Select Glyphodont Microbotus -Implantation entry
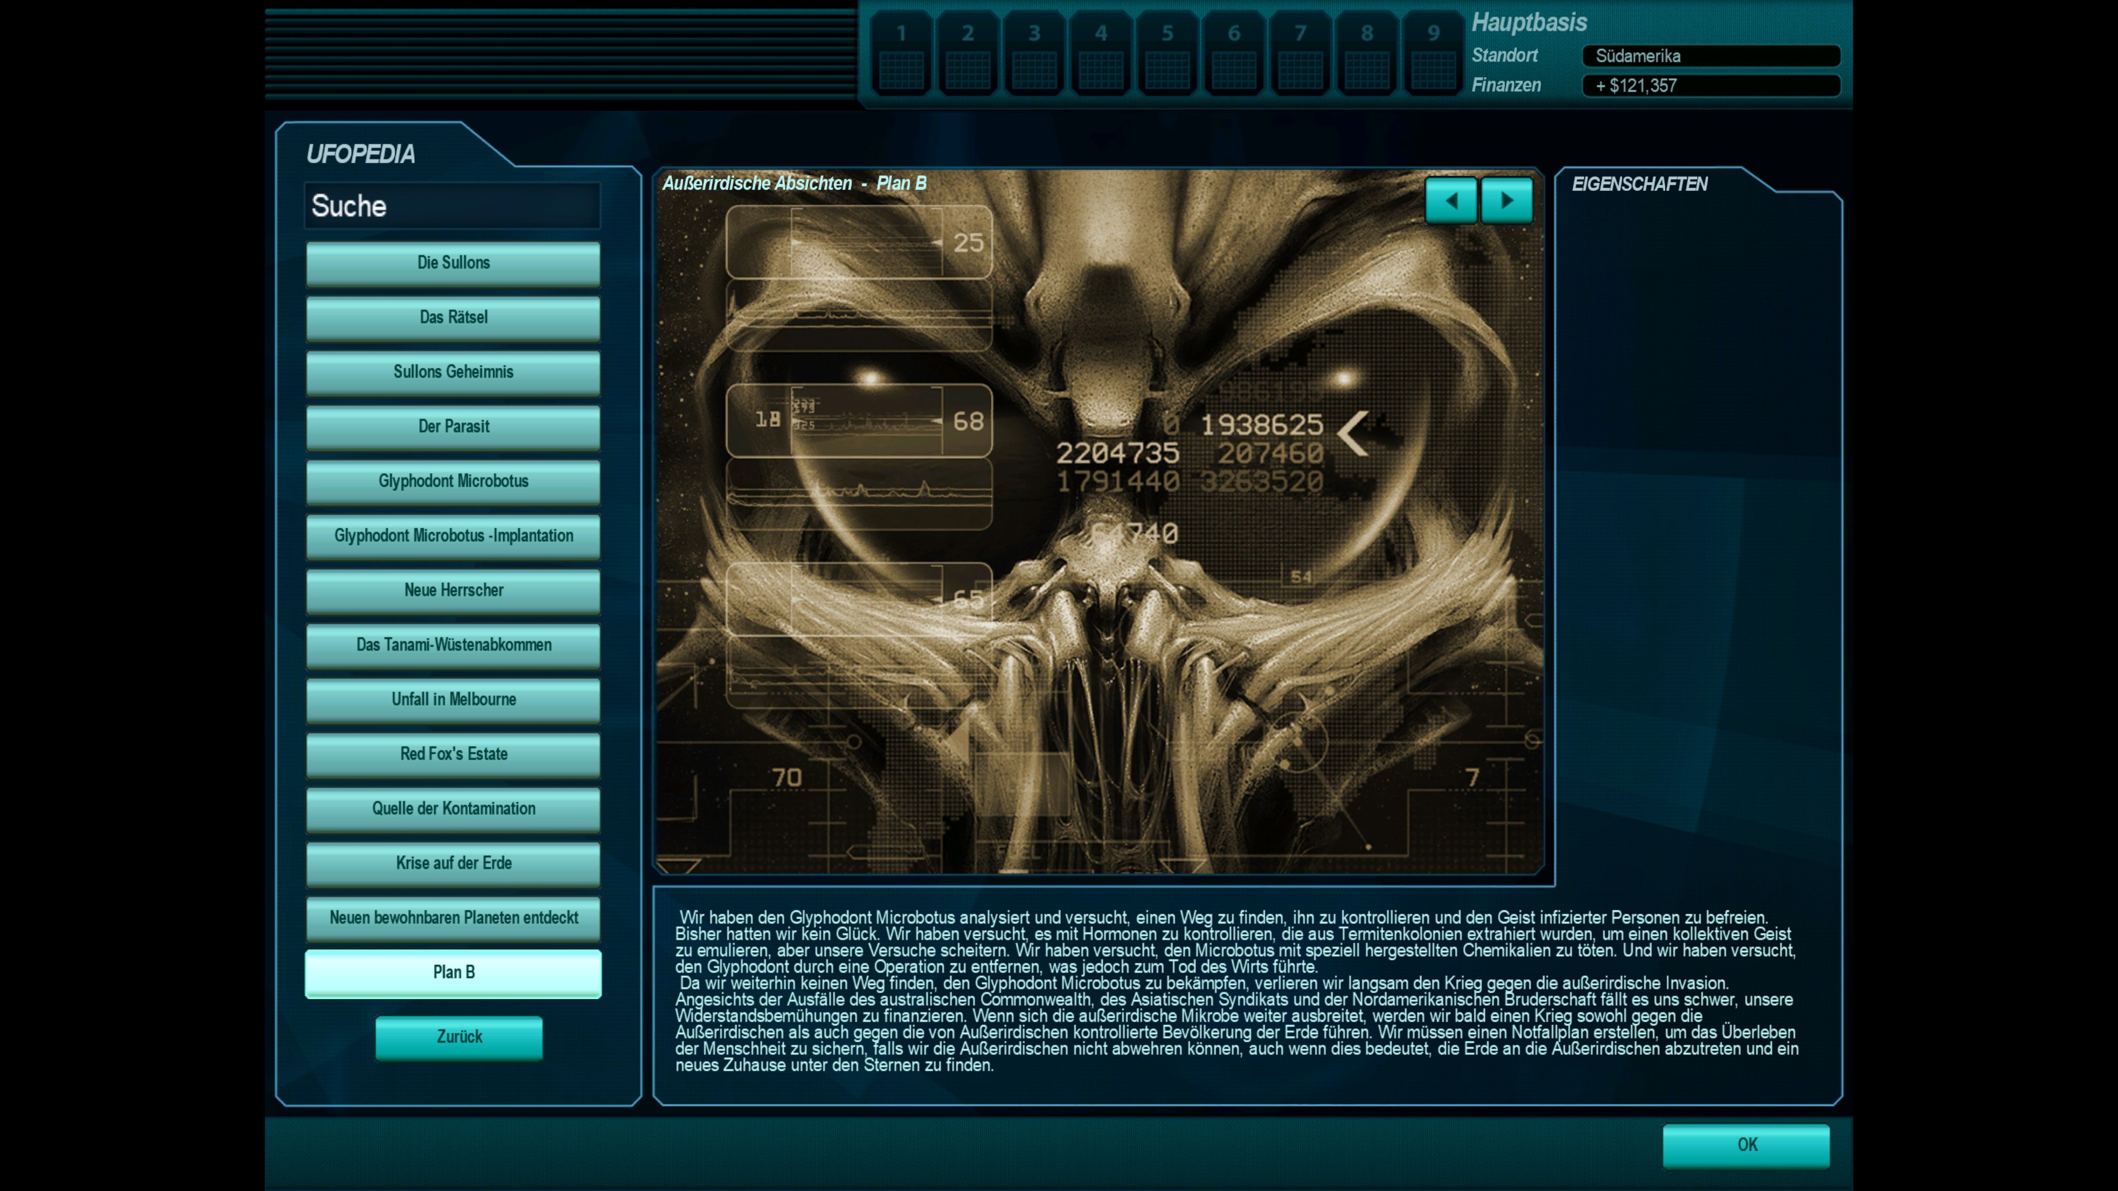Screen dimensions: 2118x1191 coord(453,536)
